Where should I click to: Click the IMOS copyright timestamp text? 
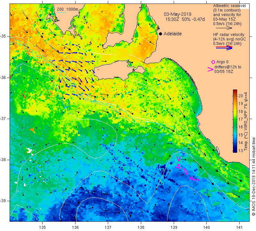[253, 176]
